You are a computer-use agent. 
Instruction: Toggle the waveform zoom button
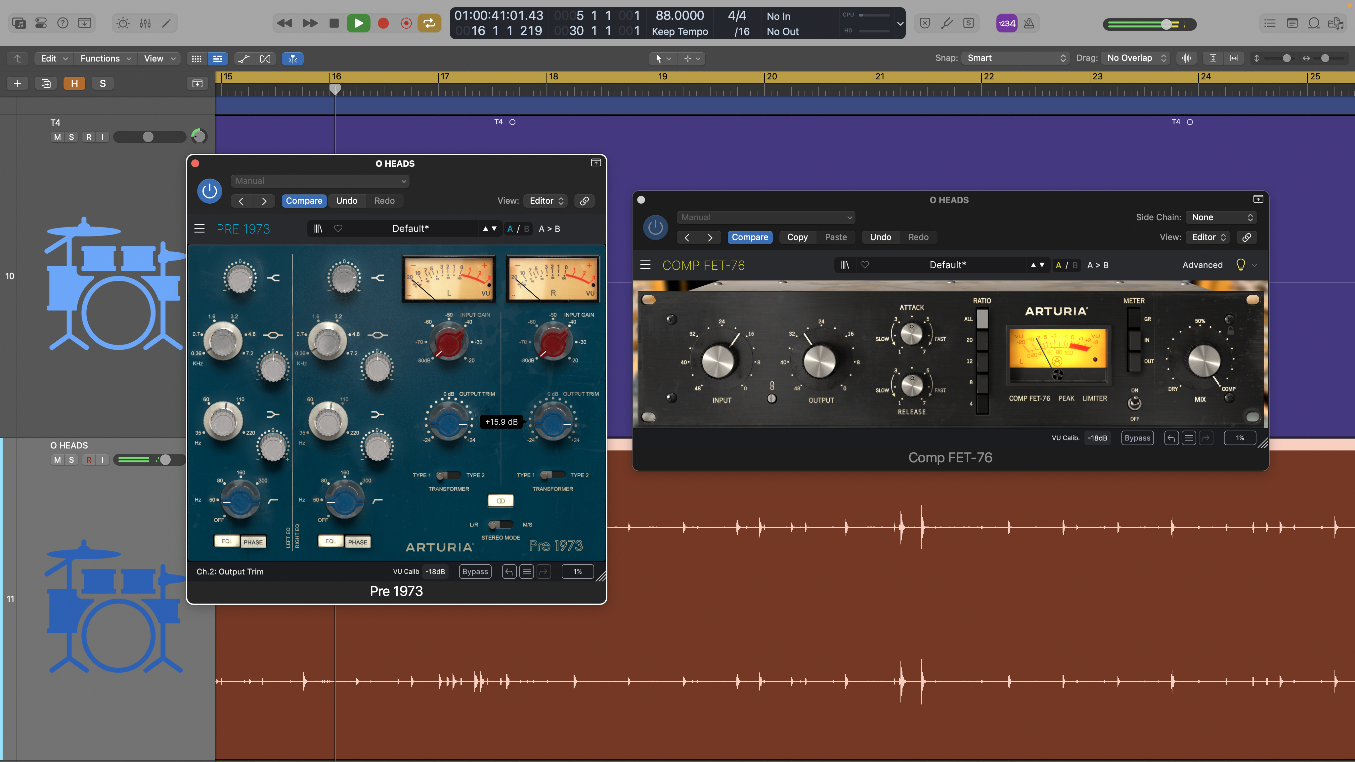[x=1187, y=58]
